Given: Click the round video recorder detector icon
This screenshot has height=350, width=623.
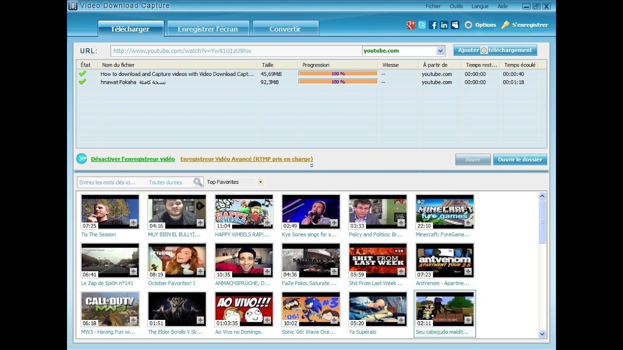Looking at the screenshot, I should click(82, 159).
